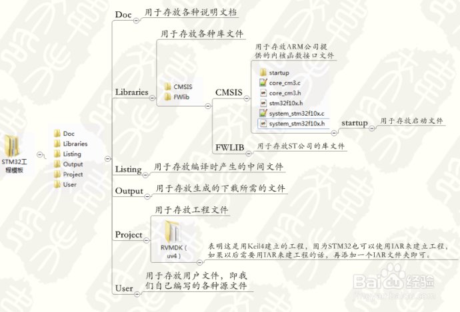Select the startup topic label
This screenshot has width=460, height=312.
click(355, 123)
